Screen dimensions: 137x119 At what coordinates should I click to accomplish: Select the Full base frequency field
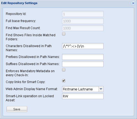click(83, 21)
